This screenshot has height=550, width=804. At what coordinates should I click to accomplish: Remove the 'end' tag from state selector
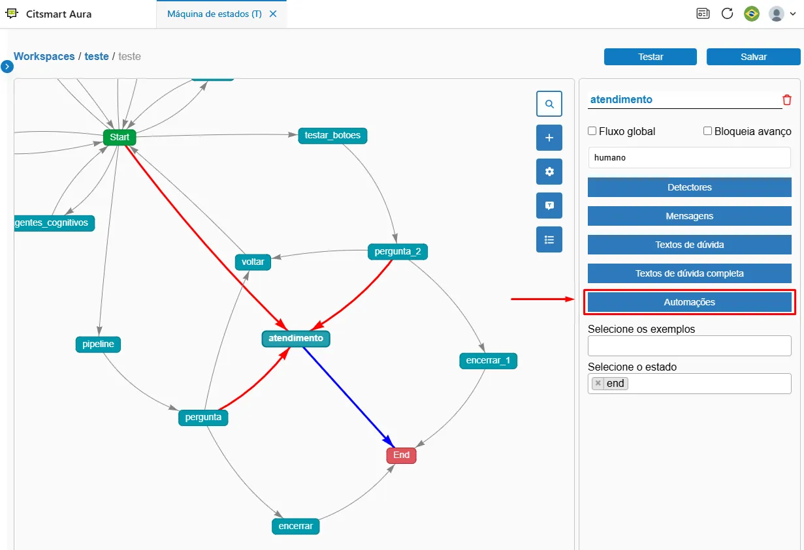point(598,384)
